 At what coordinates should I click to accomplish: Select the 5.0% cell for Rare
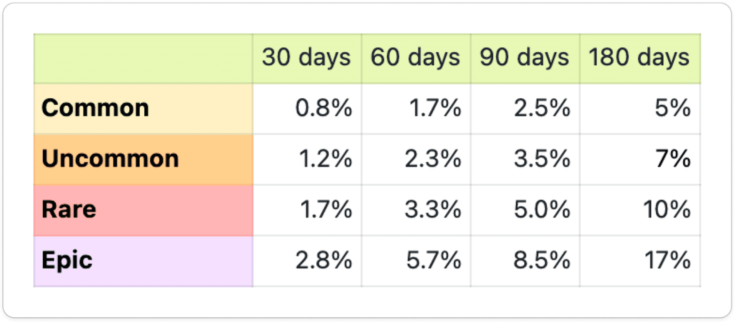[x=542, y=210]
